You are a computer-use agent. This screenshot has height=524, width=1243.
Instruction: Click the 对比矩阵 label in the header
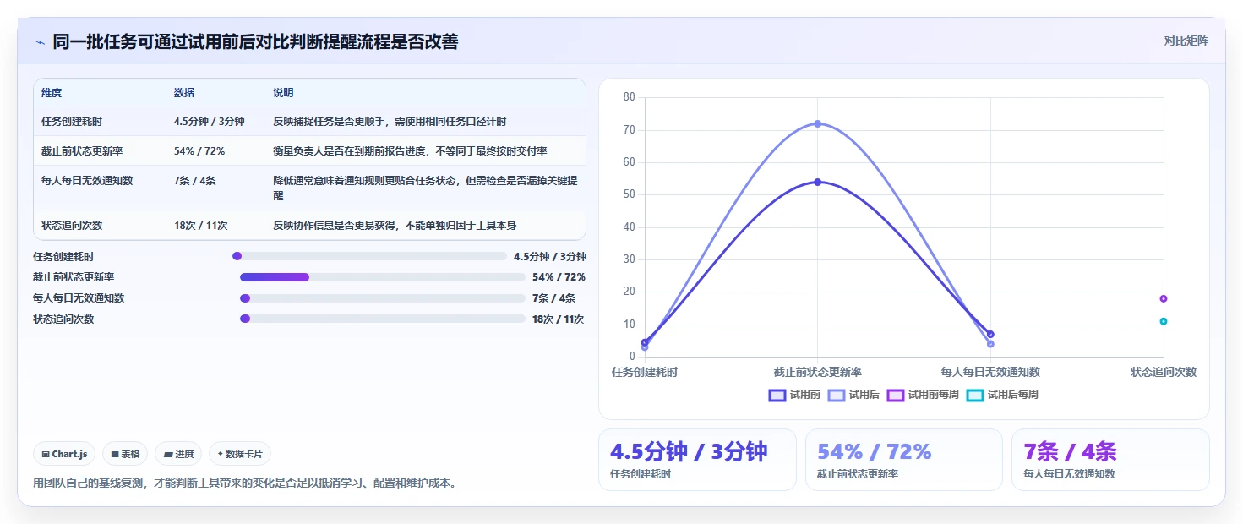click(1186, 41)
